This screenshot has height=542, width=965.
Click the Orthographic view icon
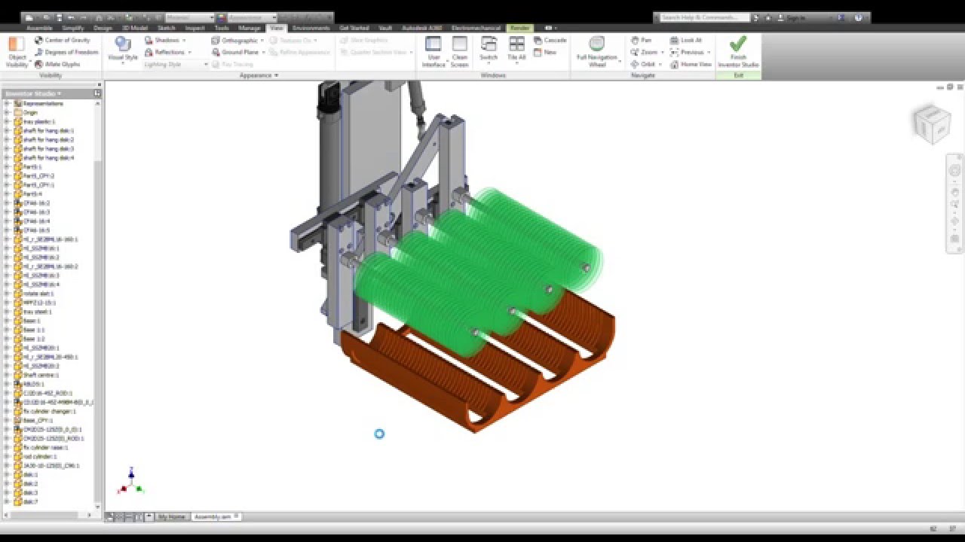coord(216,40)
